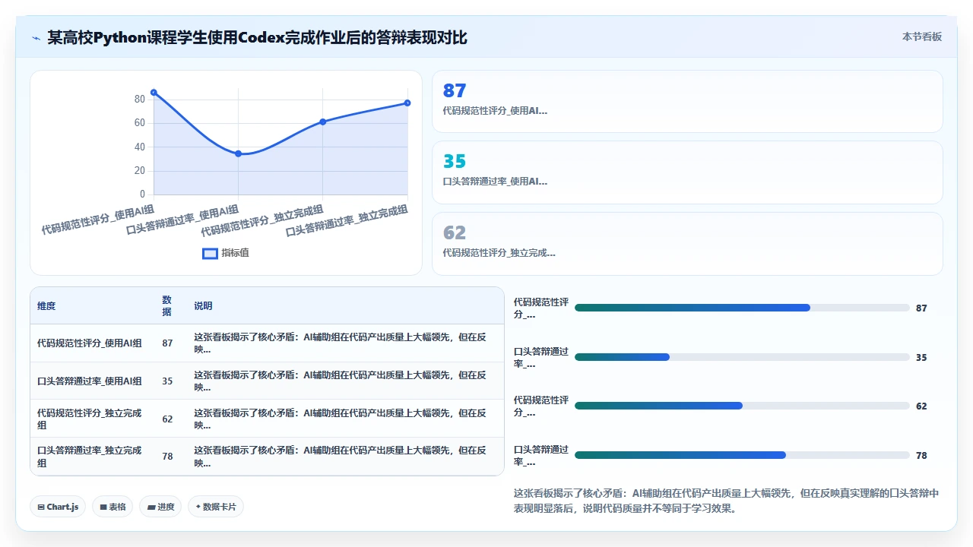
Task: Click the chart point for 口头答辩通过率_使用AI组
Action: [238, 153]
